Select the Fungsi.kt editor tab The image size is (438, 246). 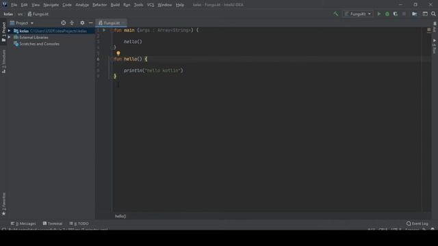click(111, 23)
